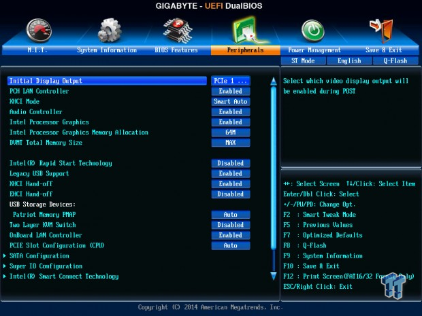Viewport: 422px width, 316px height.
Task: Select PCH LAN Controller label
Action: point(39,91)
